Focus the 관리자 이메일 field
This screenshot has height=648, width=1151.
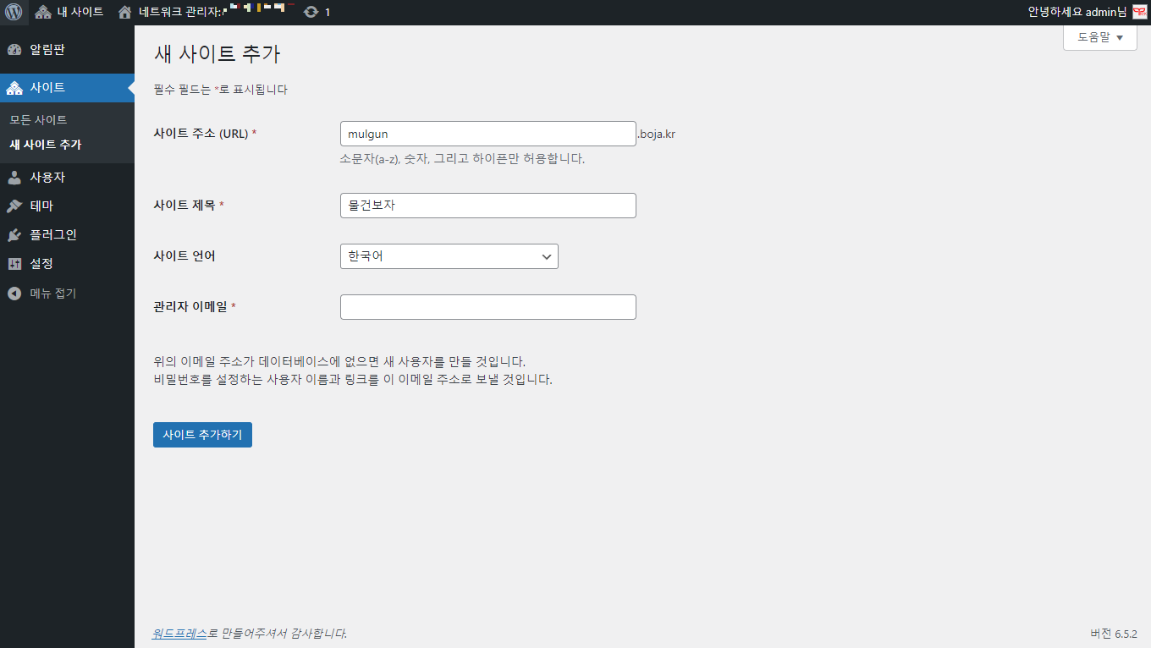tap(487, 307)
